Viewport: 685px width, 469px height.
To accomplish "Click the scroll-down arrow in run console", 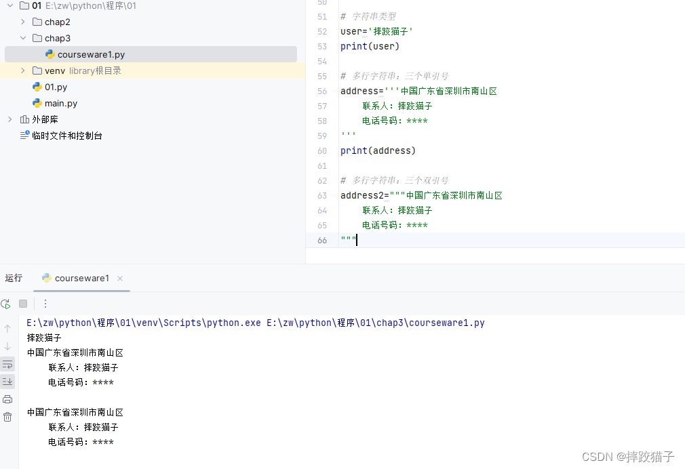I will click(x=7, y=346).
